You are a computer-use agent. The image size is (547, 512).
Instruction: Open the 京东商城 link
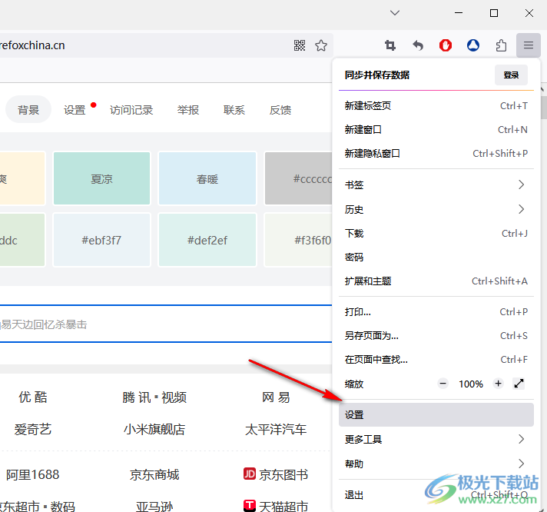[154, 474]
